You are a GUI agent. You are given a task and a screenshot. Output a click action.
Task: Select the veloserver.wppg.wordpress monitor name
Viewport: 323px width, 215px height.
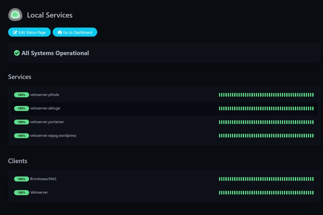[x=53, y=135]
